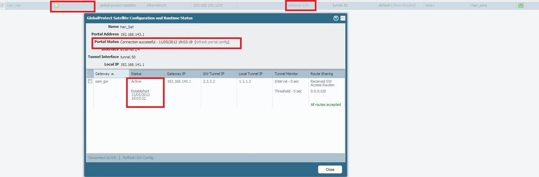Click Refresh GW Config
Image resolution: width=539 pixels, height=177 pixels.
point(138,158)
